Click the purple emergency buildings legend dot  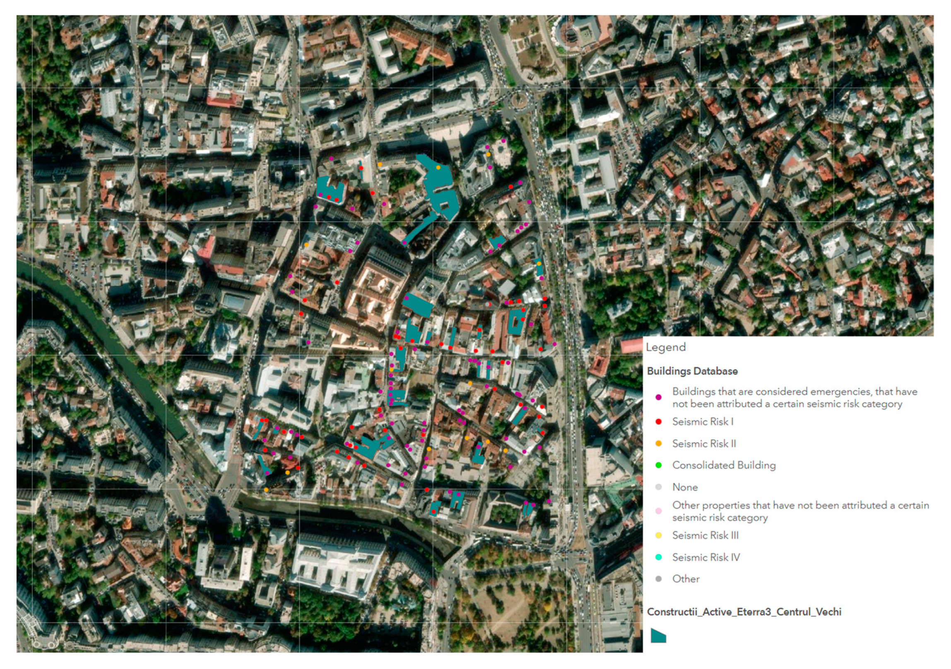click(659, 398)
